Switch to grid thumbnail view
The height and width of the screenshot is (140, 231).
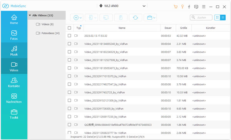(217, 18)
